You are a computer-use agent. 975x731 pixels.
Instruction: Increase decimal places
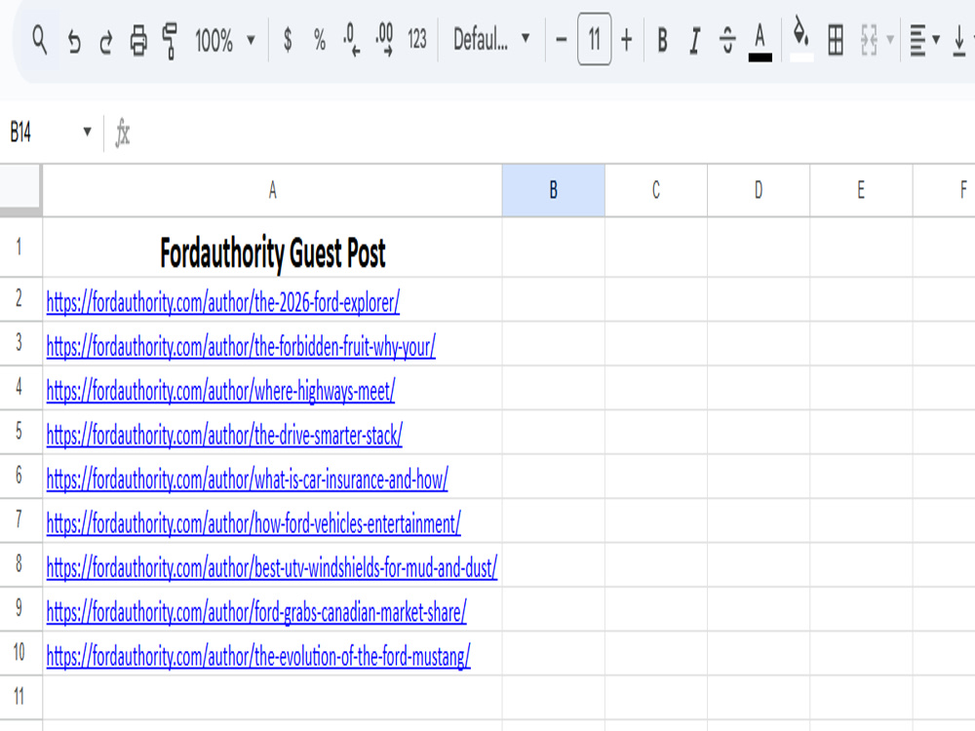pos(384,40)
